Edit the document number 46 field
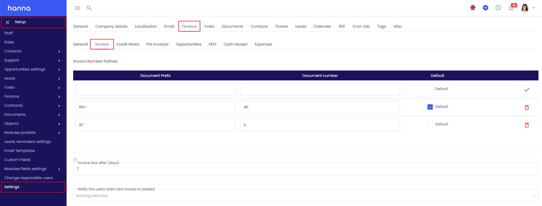The width and height of the screenshot is (542, 206). coord(320,107)
